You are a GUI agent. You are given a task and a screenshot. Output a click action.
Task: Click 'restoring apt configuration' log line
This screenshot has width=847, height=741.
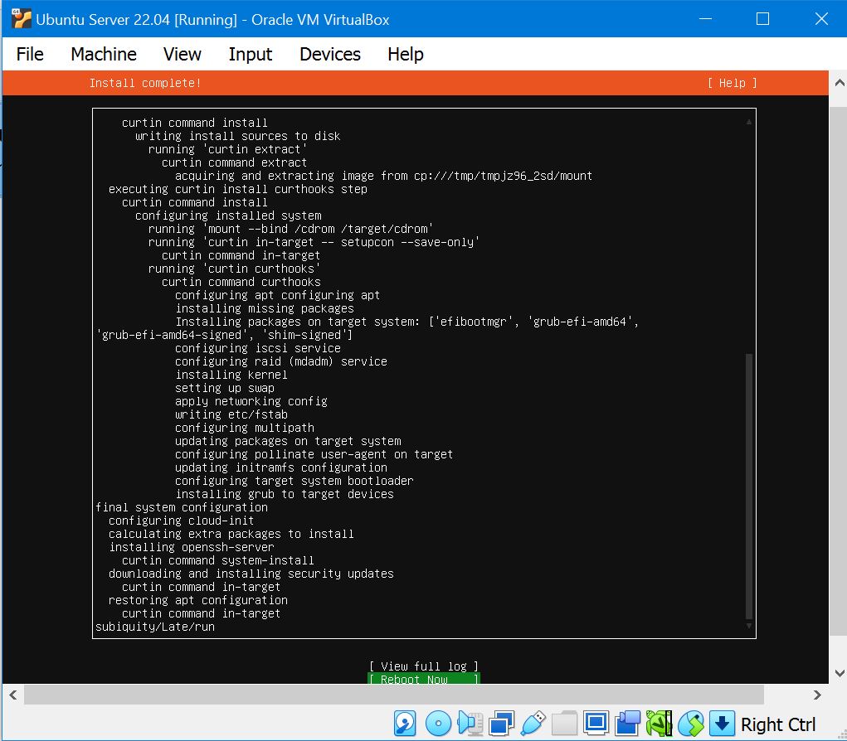198,600
